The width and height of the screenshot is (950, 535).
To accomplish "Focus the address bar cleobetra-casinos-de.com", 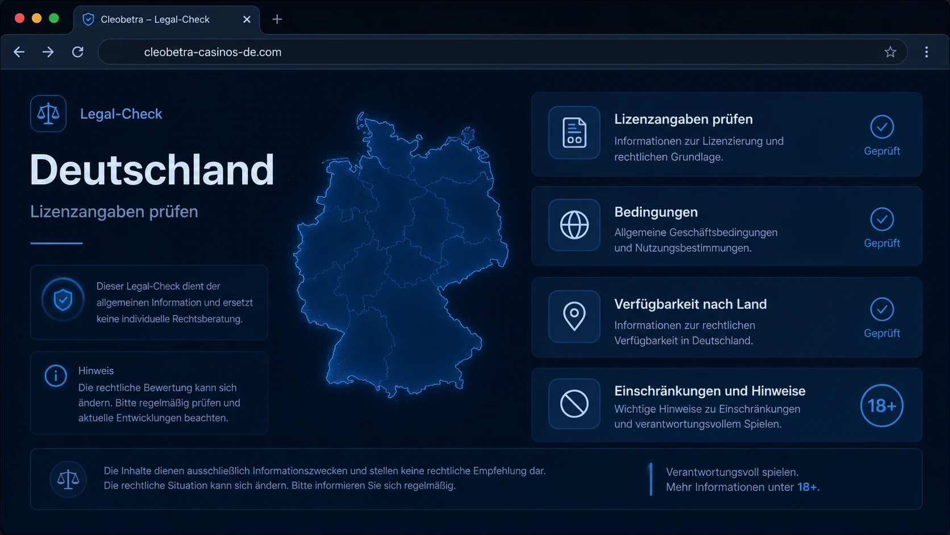I will point(502,52).
